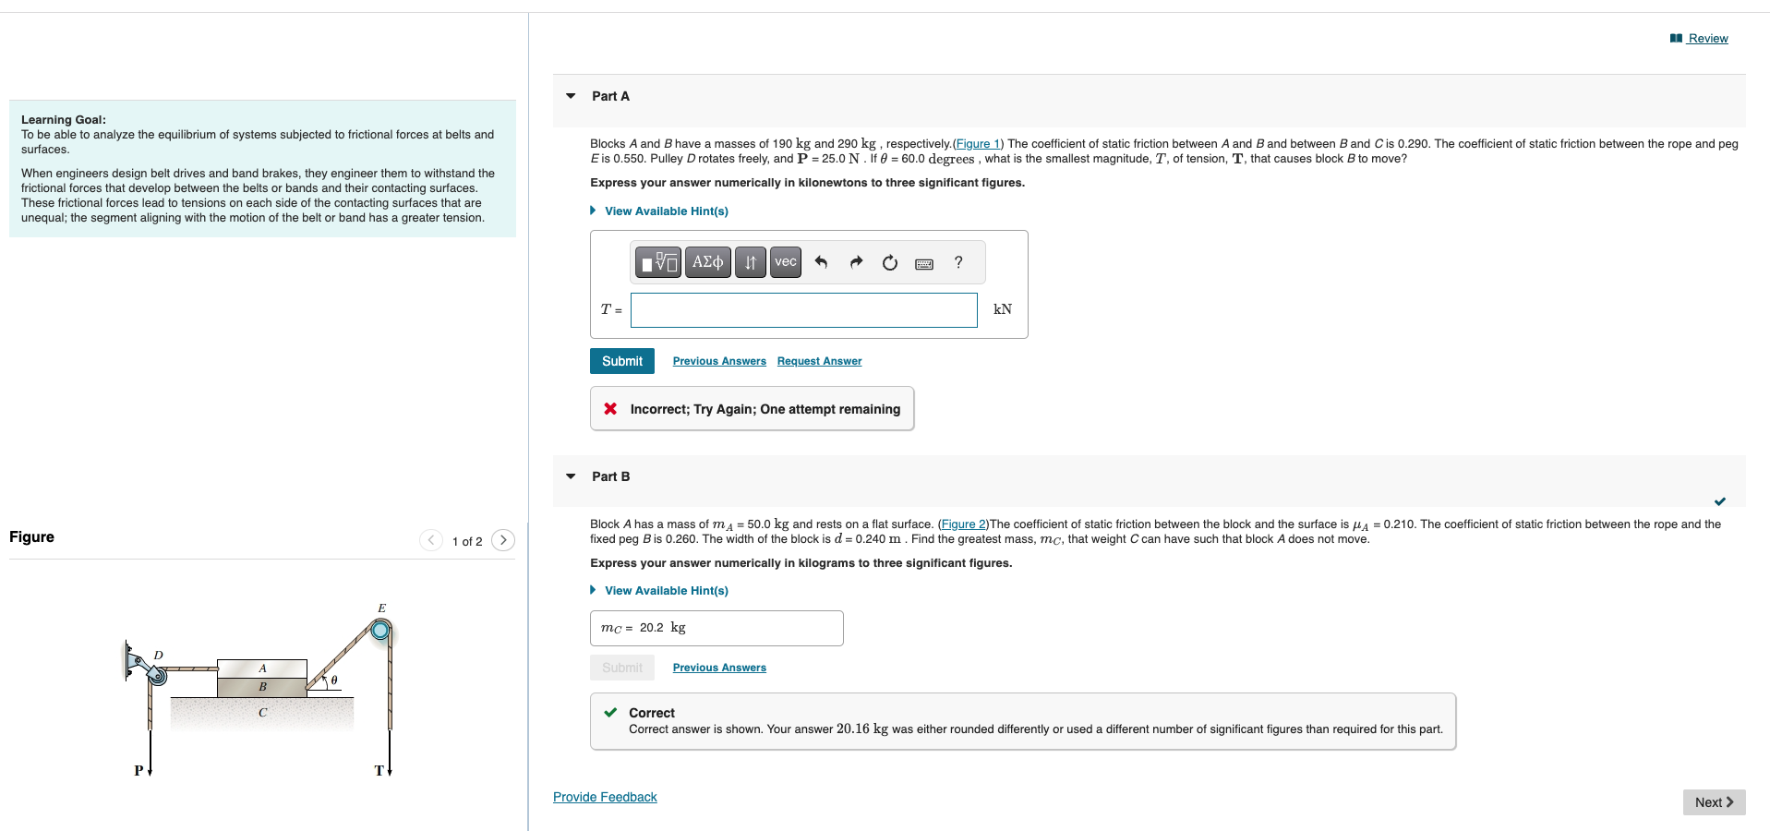
Task: Open Figure 1 link in Part A
Action: pos(977,143)
